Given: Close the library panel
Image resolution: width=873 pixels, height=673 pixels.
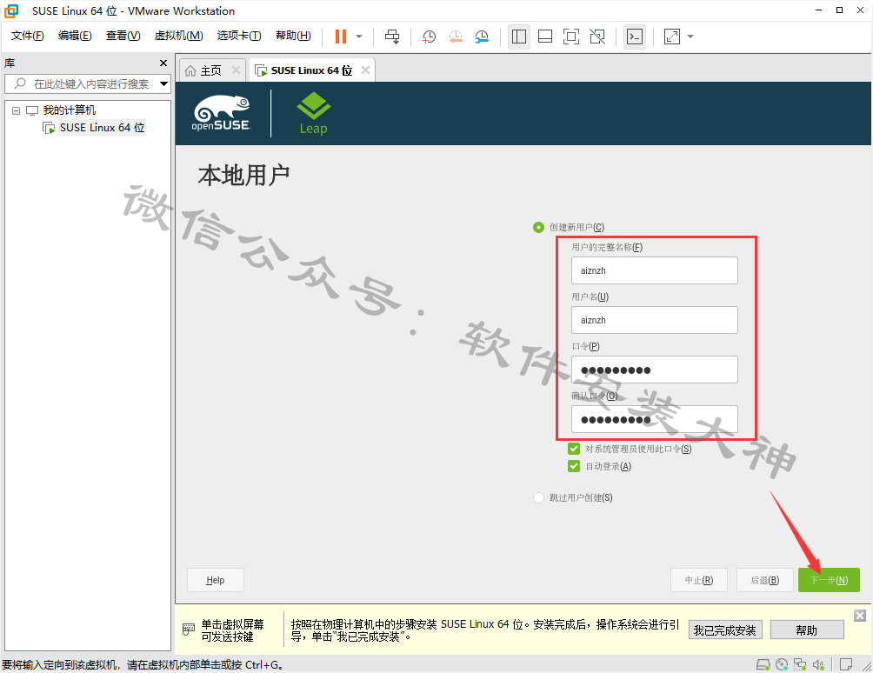Looking at the screenshot, I should tap(163, 63).
